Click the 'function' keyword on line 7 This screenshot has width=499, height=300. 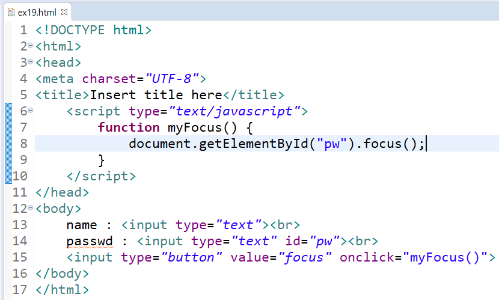129,127
